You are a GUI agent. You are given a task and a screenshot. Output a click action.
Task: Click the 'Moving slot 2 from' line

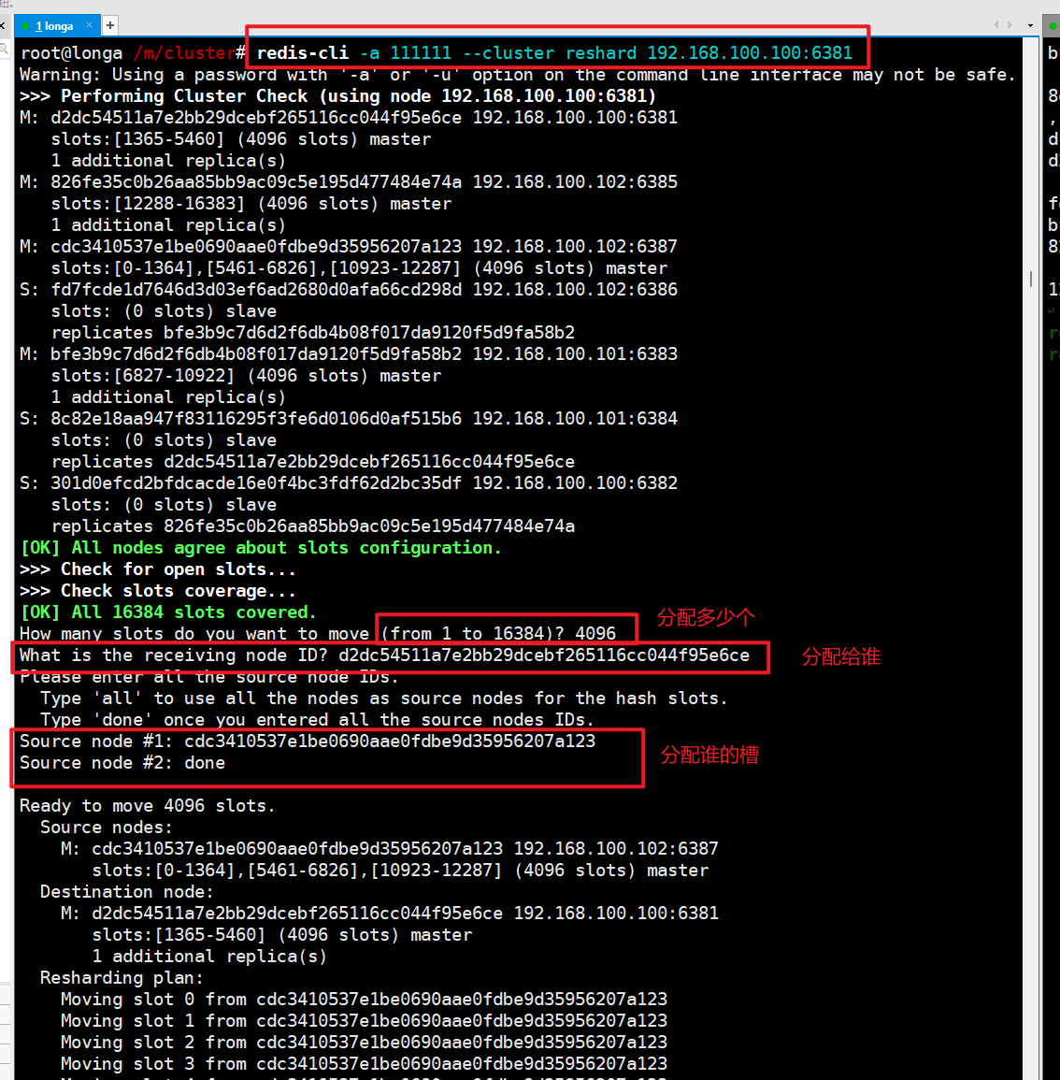click(364, 1042)
